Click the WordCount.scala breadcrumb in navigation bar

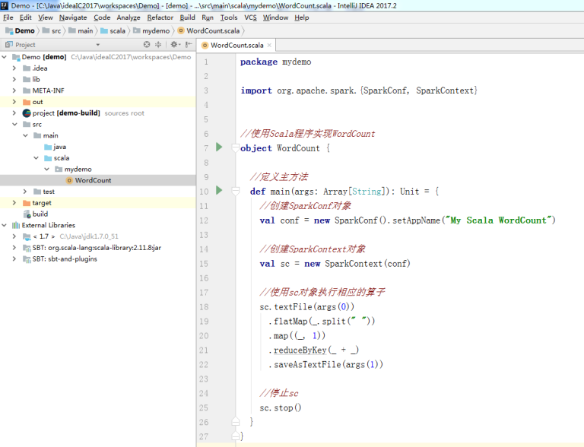point(208,31)
